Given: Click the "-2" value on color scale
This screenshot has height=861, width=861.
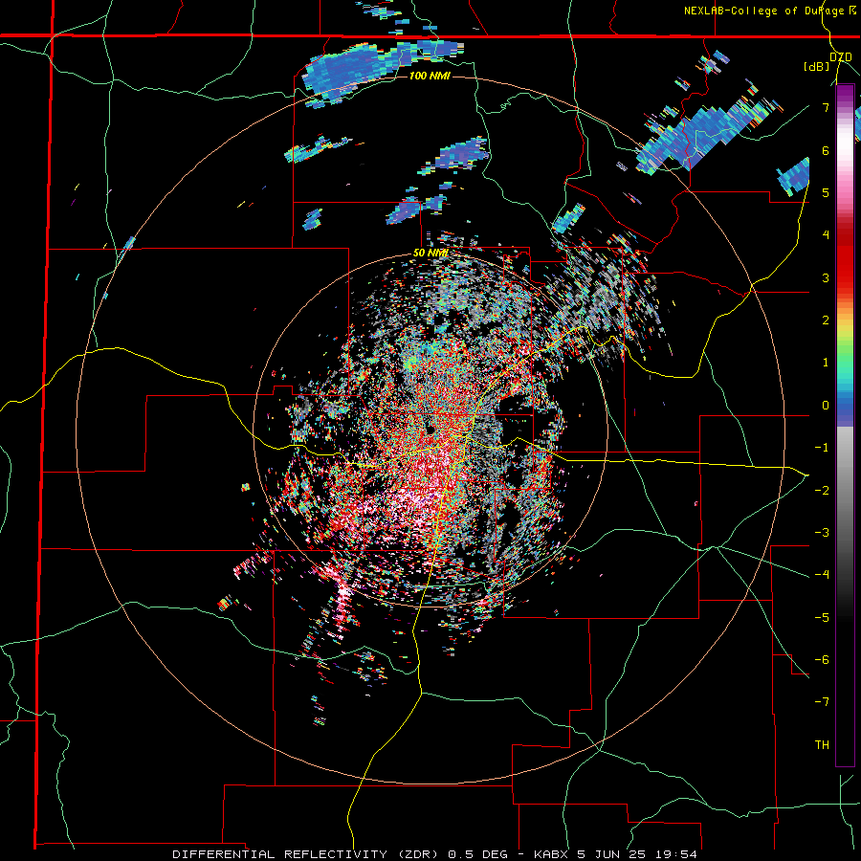Looking at the screenshot, I should click(822, 491).
